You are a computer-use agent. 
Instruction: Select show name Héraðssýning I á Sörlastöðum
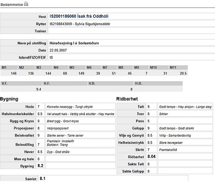pos(74,43)
